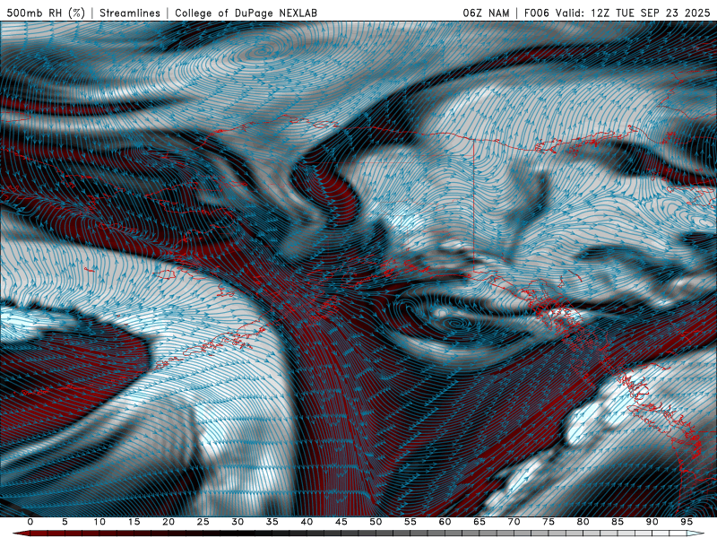Click the '50' colorbar tick label
717x538 pixels.
click(376, 522)
